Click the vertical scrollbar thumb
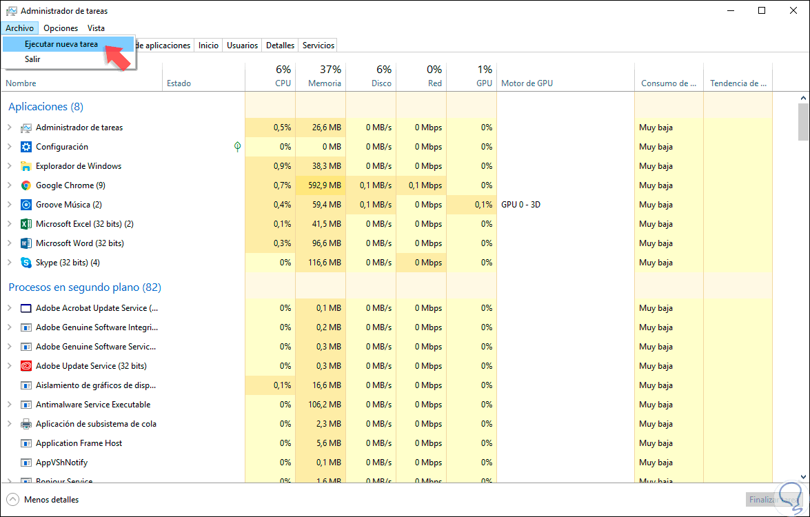Viewport: 810px width, 517px height. point(803,121)
